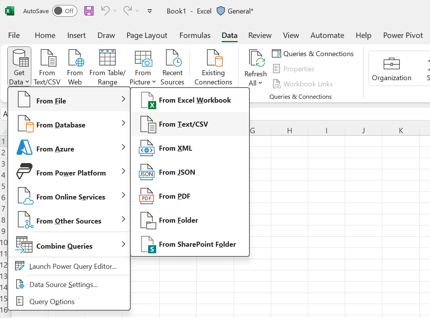
Task: Choose From SharePoint Folder in submenu
Action: click(190, 244)
